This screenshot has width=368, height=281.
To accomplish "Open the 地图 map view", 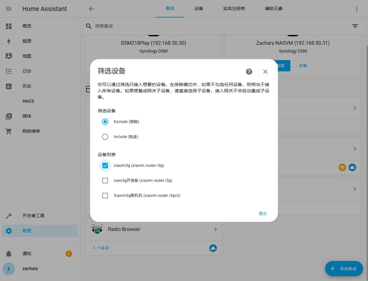I will [27, 56].
